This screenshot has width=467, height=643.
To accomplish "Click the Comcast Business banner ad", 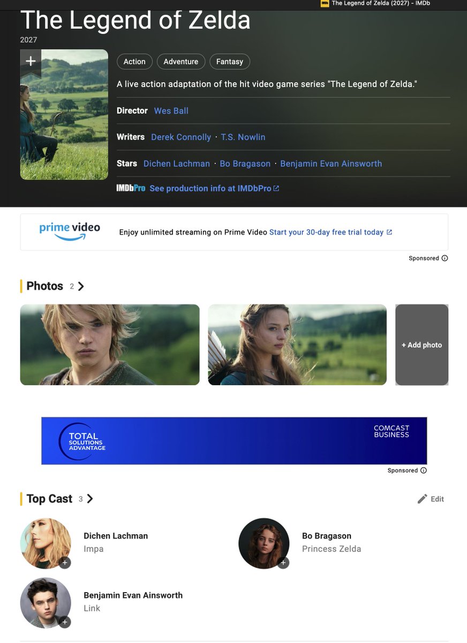I will 234,440.
